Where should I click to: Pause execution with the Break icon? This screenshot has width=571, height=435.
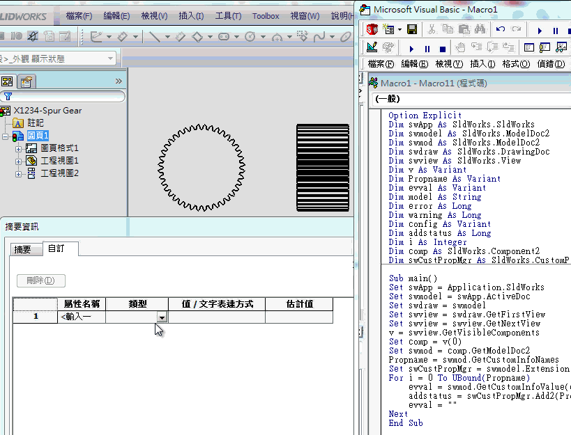[427, 47]
